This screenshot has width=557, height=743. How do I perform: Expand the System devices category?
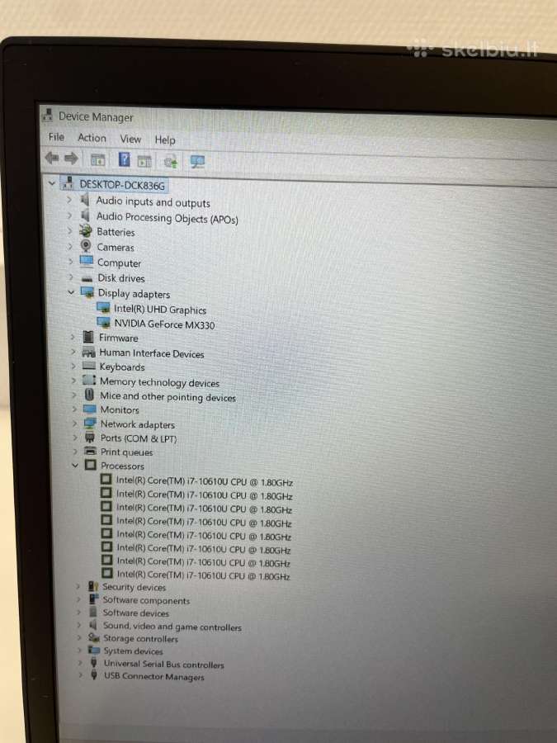tap(79, 650)
